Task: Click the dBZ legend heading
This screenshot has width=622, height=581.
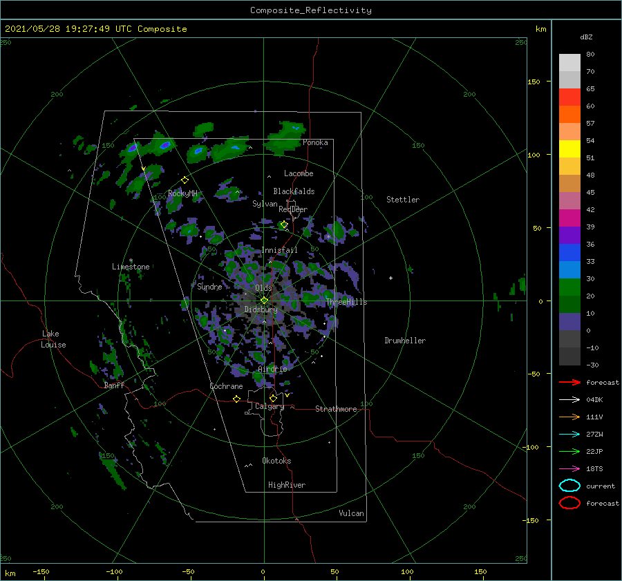Action: coord(586,37)
